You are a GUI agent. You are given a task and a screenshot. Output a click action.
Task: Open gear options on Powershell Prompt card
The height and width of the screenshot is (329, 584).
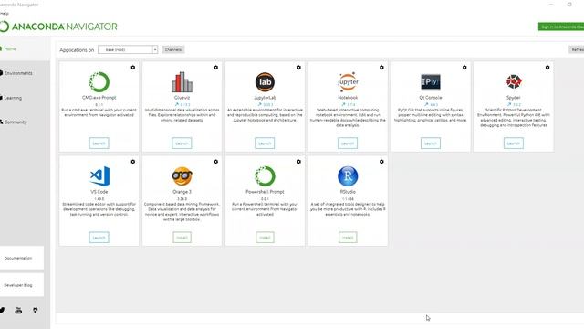pyautogui.click(x=298, y=162)
